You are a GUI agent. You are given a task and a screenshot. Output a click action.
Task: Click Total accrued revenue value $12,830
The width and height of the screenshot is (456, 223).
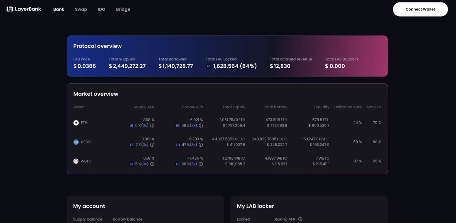pos(280,66)
